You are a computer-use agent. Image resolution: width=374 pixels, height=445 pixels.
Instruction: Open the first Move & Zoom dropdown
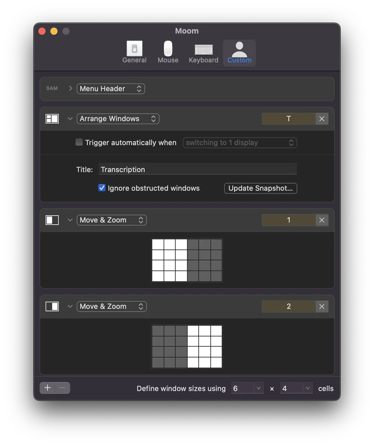pos(112,220)
